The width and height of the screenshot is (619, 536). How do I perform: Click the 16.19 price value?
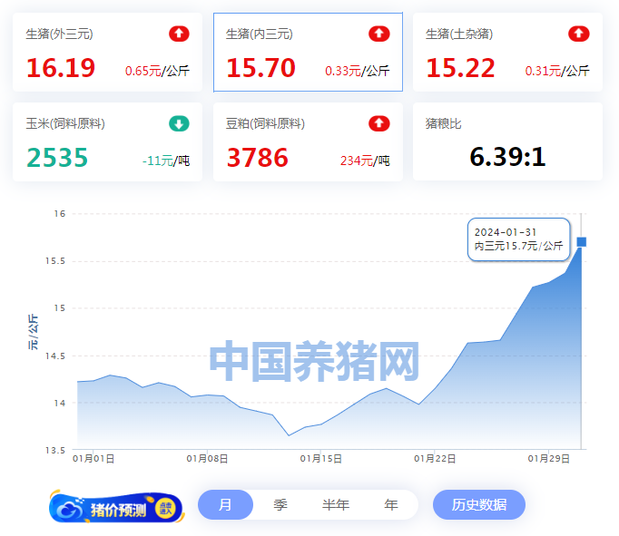pos(61,68)
